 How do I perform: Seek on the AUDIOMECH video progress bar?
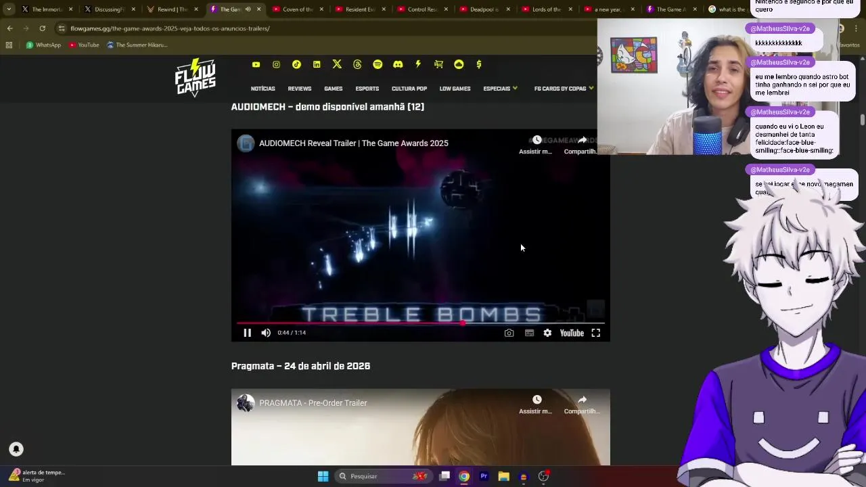coord(420,323)
